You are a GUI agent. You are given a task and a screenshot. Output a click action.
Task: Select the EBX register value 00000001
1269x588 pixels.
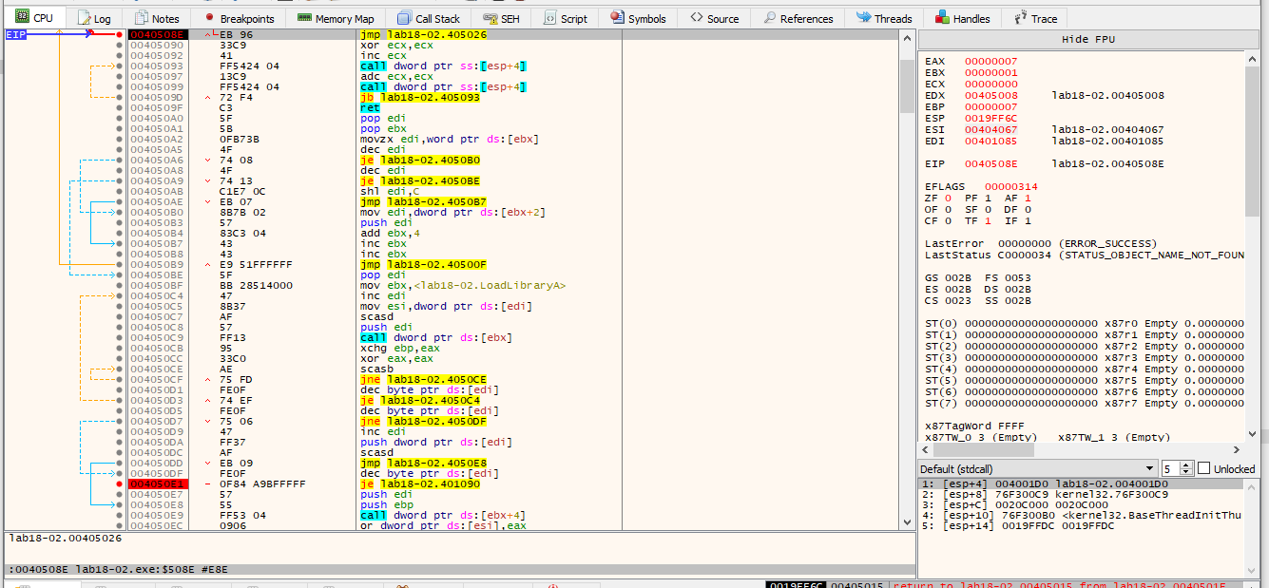point(991,72)
